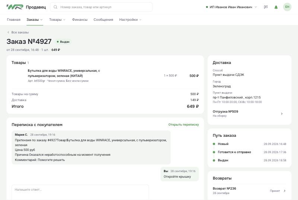Click Открыть переписку link
Image resolution: width=298 pixels, height=200 pixels.
tap(184, 125)
